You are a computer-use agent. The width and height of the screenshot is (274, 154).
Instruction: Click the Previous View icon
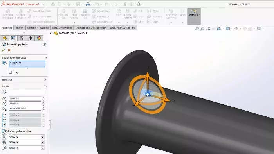click(208, 29)
